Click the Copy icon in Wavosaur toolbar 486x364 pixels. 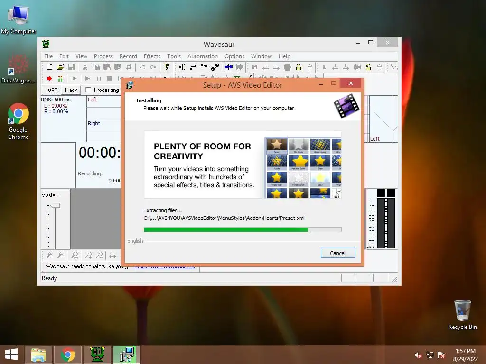(96, 67)
